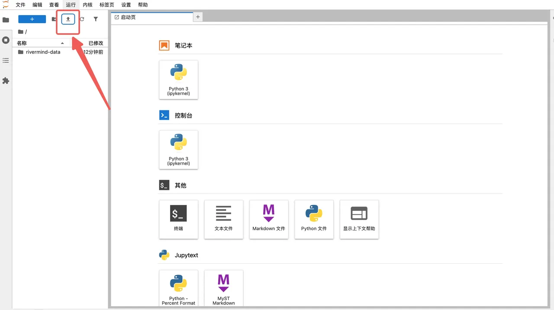Create a new folder in the file browser

tap(53, 19)
